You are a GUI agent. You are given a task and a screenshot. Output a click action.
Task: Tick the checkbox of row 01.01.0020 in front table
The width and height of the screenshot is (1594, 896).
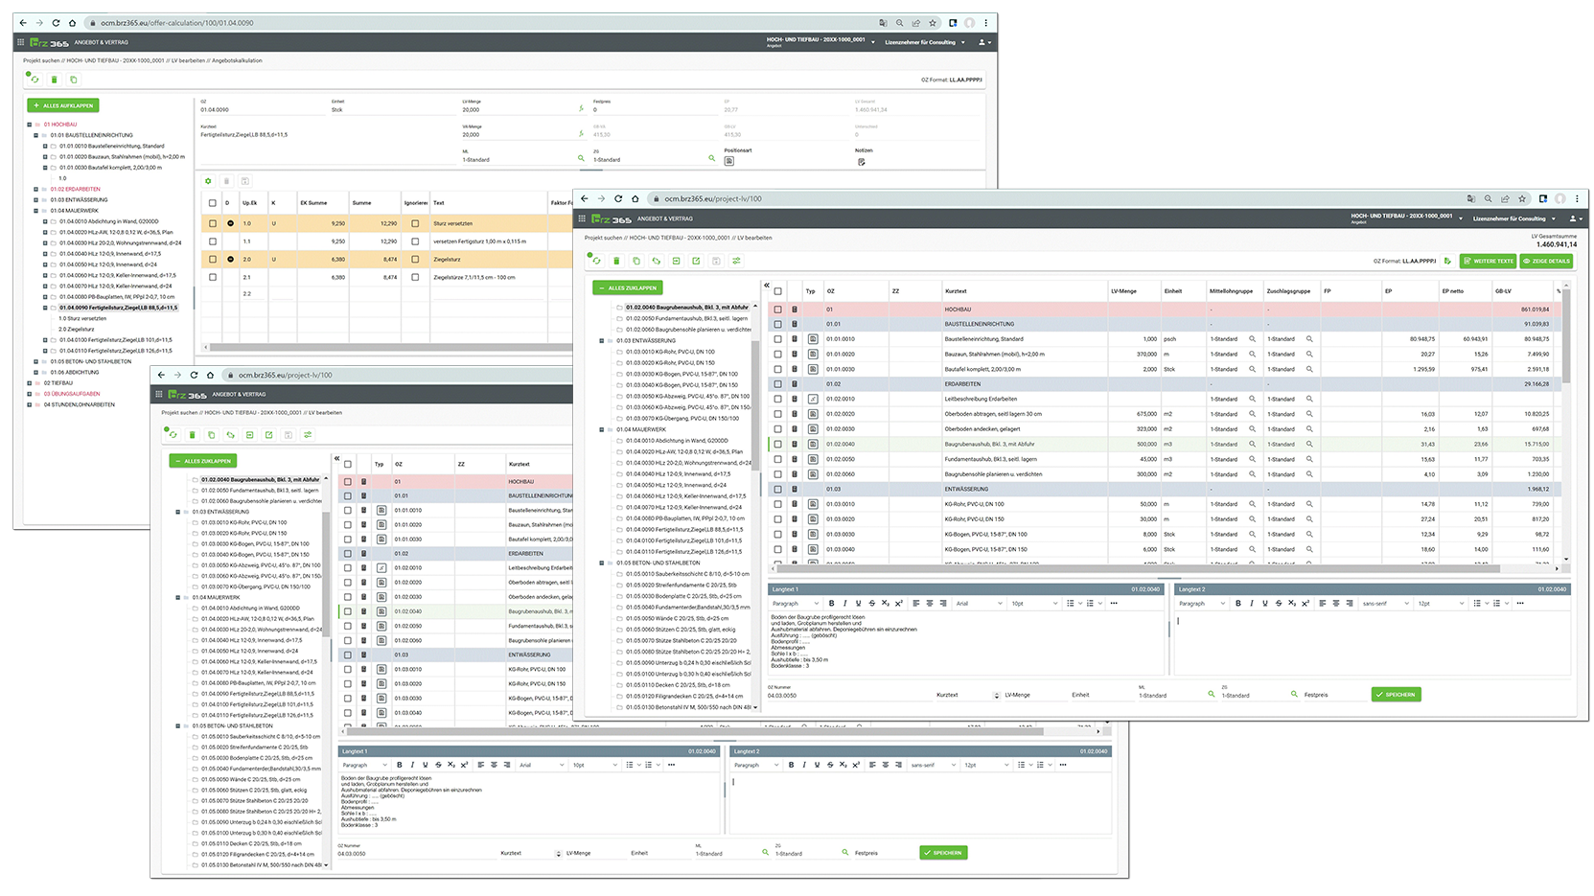(x=778, y=355)
